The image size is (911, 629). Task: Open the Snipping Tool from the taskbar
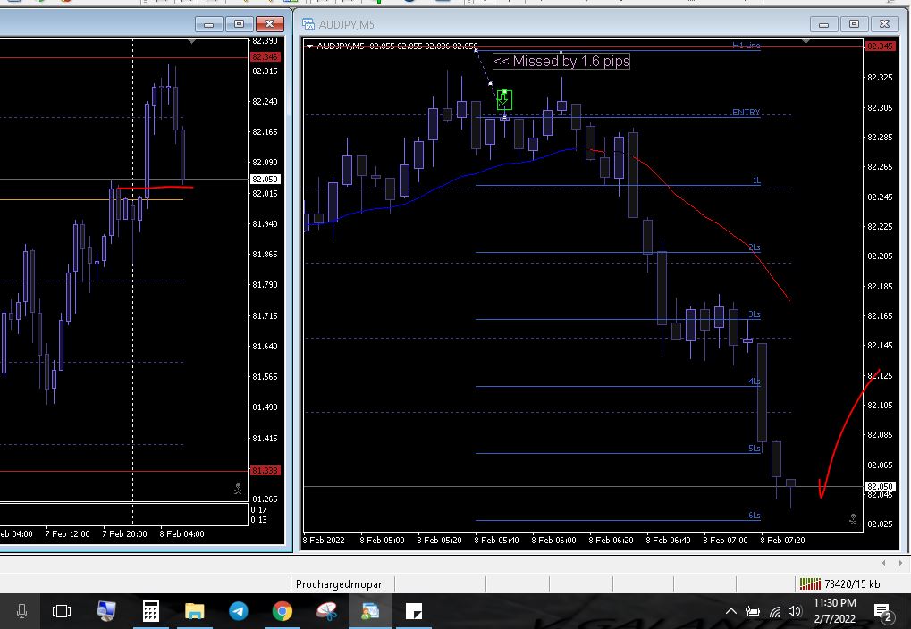(326, 611)
